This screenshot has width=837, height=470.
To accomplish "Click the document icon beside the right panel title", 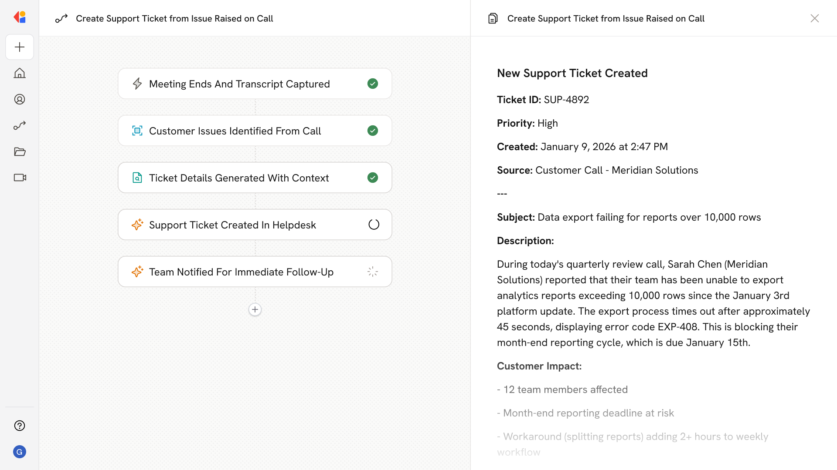I will pos(493,18).
